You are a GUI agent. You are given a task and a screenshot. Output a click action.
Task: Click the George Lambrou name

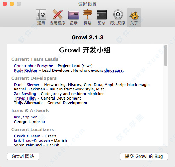(29, 122)
